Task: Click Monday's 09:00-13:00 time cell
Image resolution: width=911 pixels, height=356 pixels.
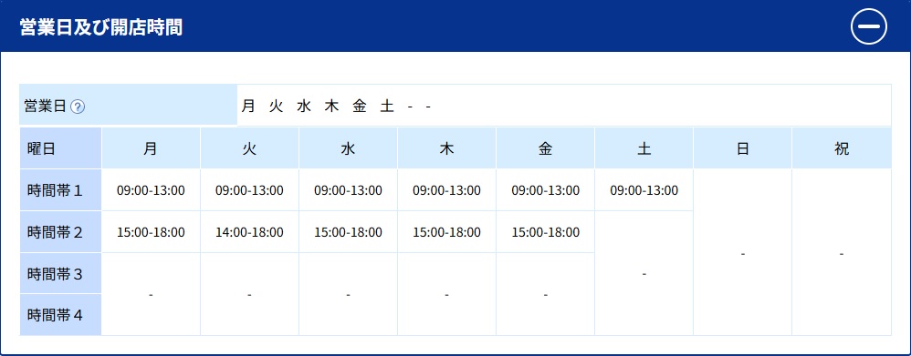Action: tap(151, 190)
